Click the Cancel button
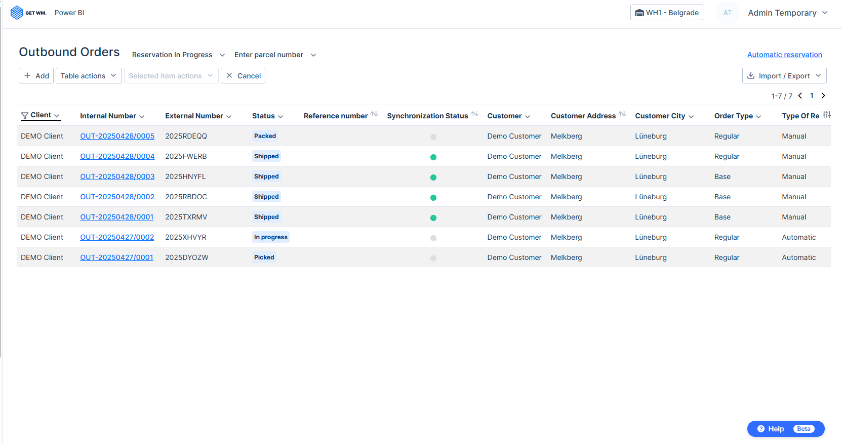This screenshot has height=444, width=842. point(243,76)
